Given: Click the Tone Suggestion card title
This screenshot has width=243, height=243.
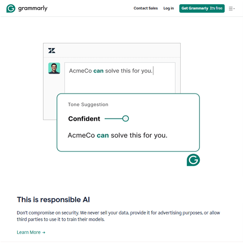Looking at the screenshot, I should tap(88, 104).
